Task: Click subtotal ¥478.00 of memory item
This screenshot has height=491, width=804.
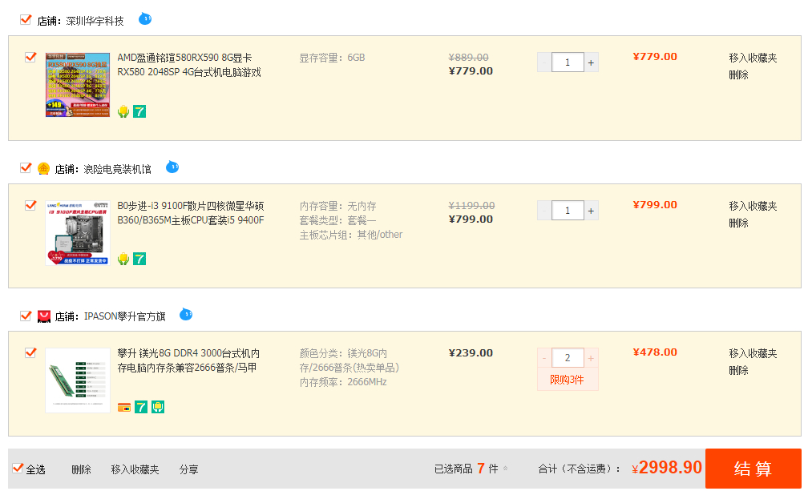Action: (655, 352)
